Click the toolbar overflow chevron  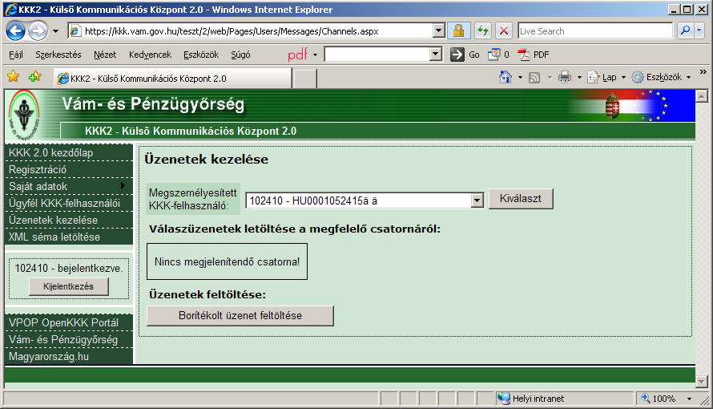[703, 72]
